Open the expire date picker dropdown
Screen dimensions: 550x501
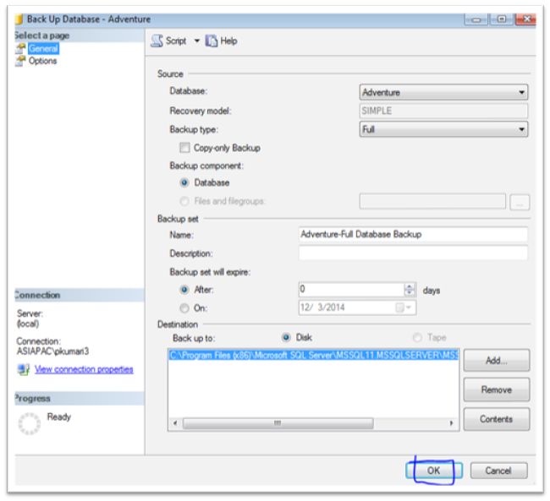[404, 308]
